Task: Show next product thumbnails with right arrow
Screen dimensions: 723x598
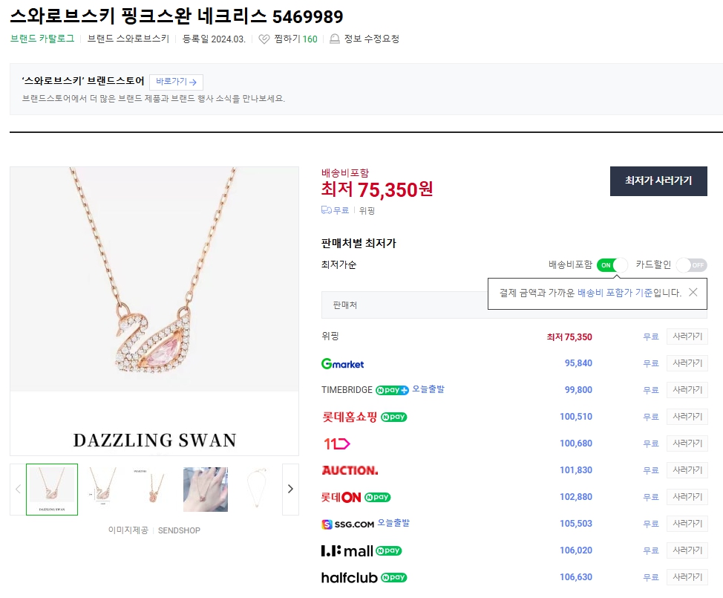Action: point(290,489)
